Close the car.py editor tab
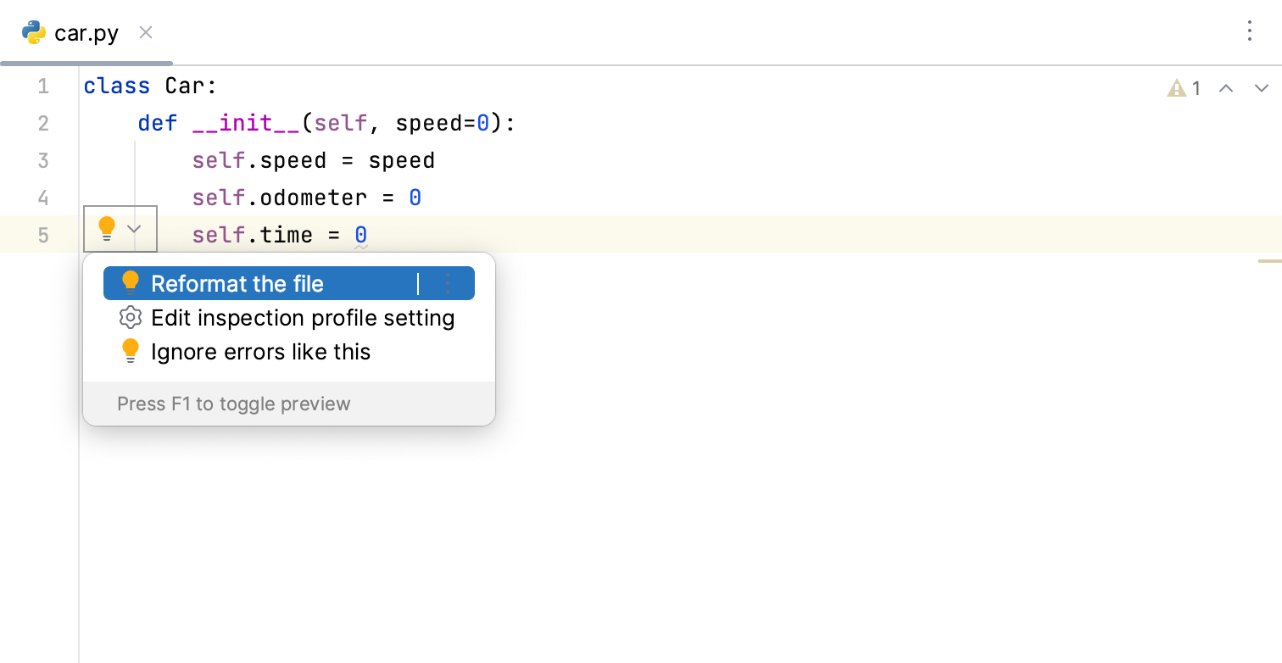The image size is (1282, 663). (x=146, y=33)
